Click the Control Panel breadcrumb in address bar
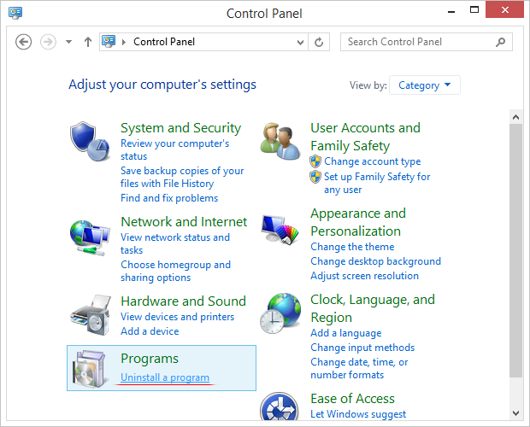This screenshot has width=530, height=427. tap(164, 42)
